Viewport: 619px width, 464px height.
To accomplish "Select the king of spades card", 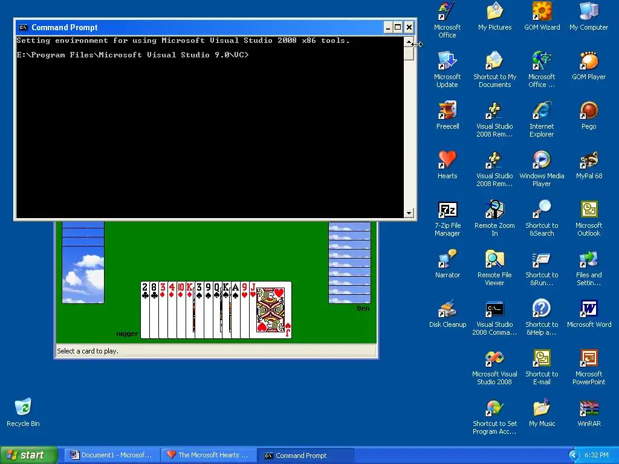I will tap(226, 310).
